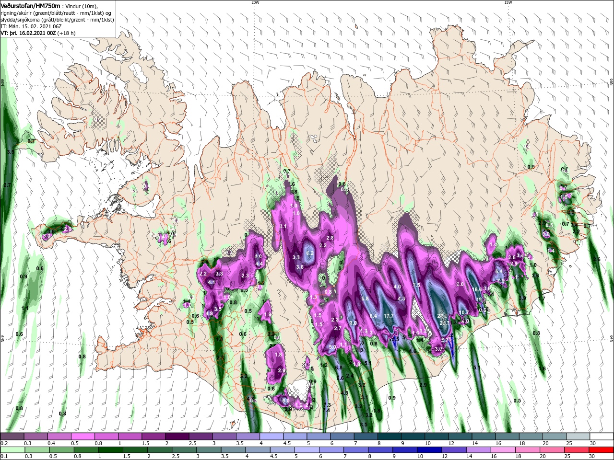This screenshot has height=460, width=614.
Task: Click the 4.1 snowfall value in the west
Action: tap(211, 283)
